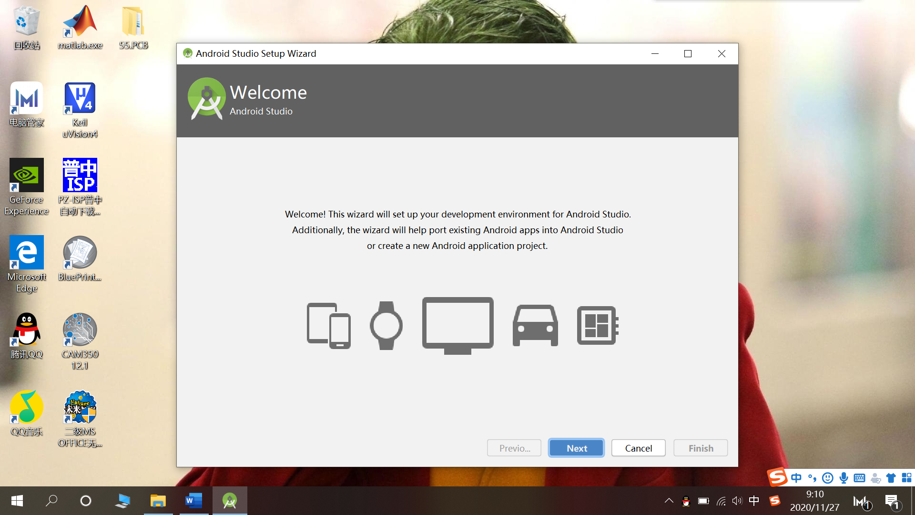The width and height of the screenshot is (915, 515).
Task: Click the Android Things board icon
Action: click(x=598, y=326)
